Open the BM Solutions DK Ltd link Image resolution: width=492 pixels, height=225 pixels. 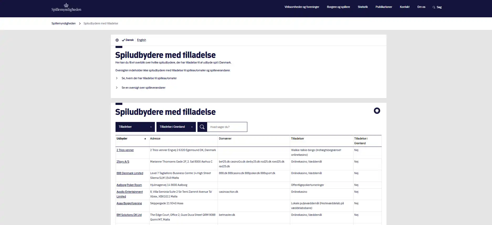129,215
